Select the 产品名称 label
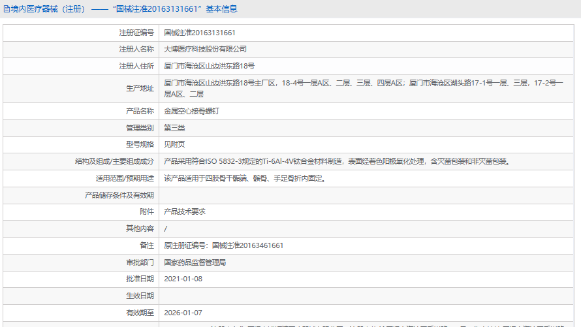Image resolution: width=581 pixels, height=327 pixels. 140,111
